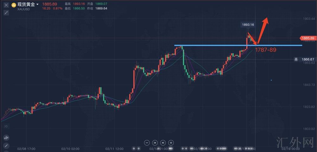Click the 02/08 17:00 time axis label
Viewport: 317px width, 152px height.
coord(26,149)
